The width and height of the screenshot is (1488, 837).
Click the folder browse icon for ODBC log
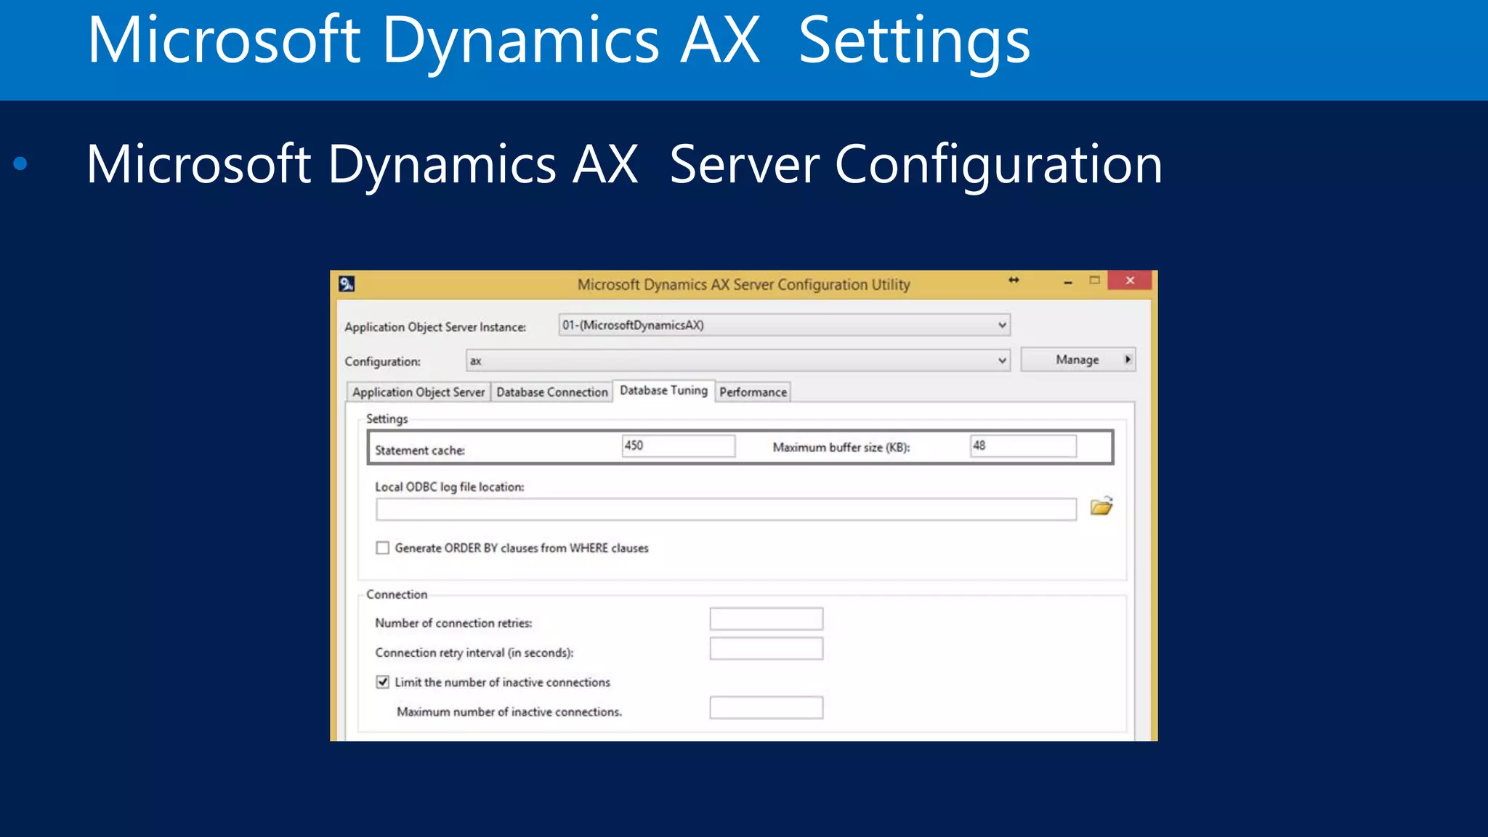point(1101,506)
